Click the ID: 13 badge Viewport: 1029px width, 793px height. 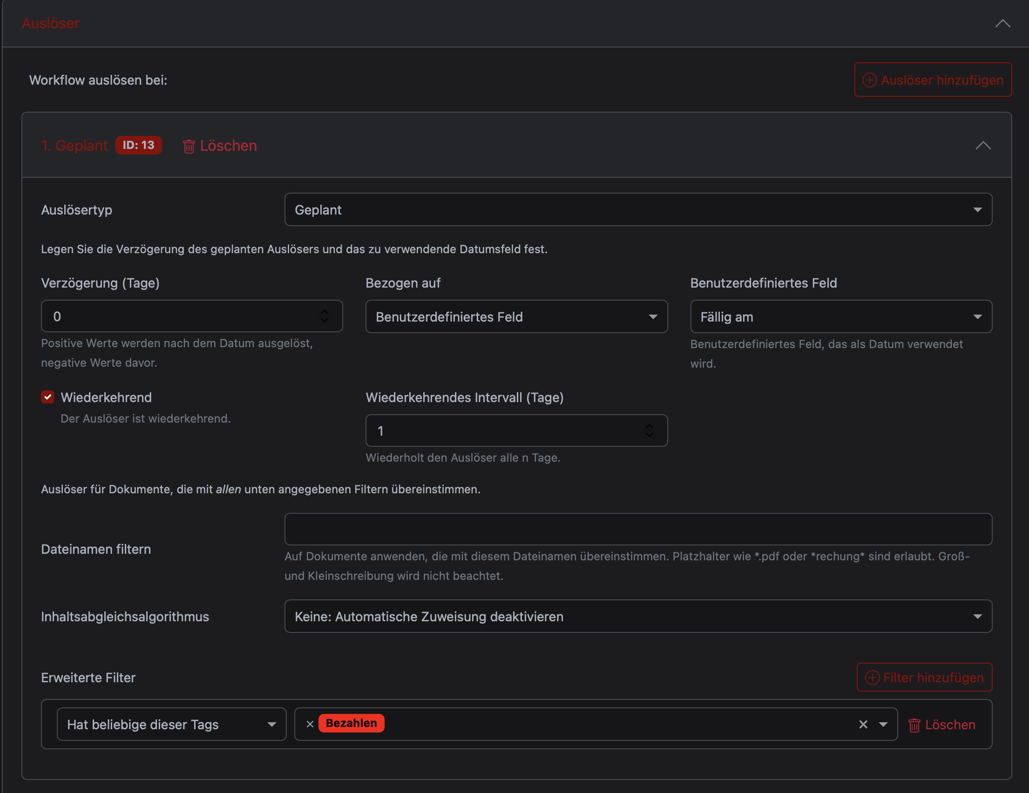pyautogui.click(x=139, y=145)
